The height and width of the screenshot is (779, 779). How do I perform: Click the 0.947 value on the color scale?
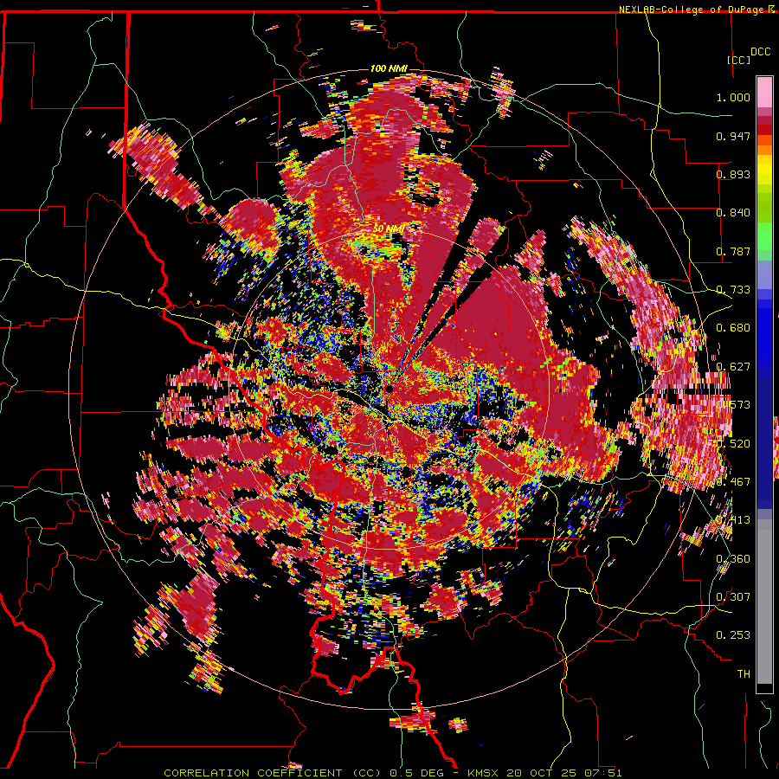click(733, 136)
